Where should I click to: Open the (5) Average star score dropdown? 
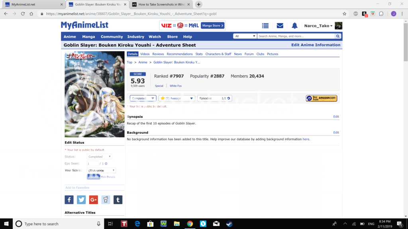pyautogui.click(x=177, y=98)
